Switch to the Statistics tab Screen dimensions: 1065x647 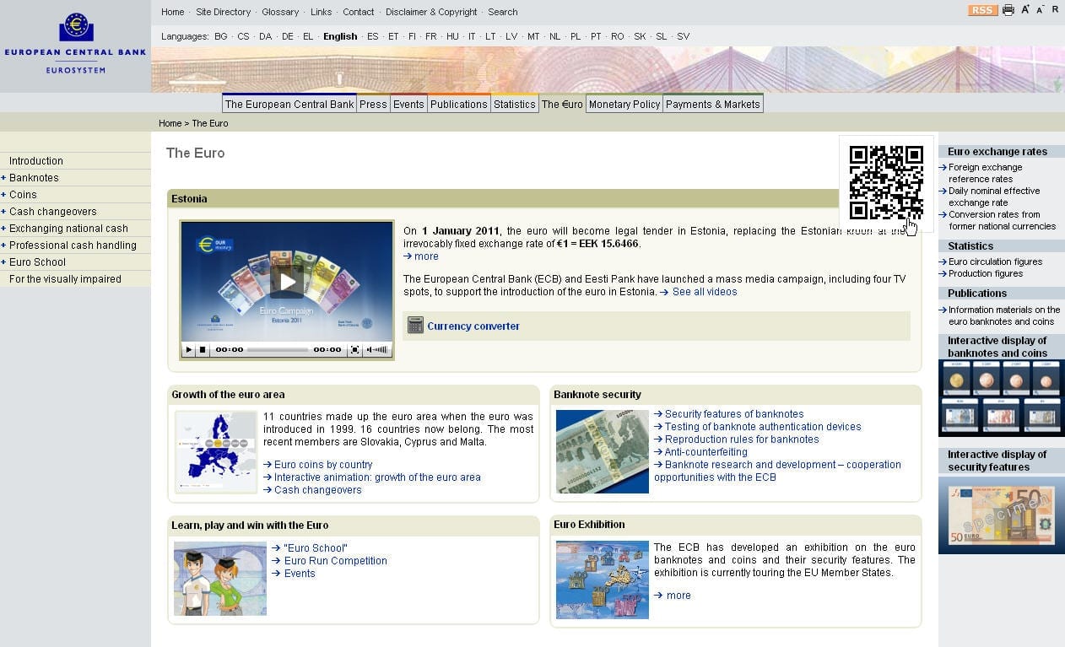click(x=514, y=105)
